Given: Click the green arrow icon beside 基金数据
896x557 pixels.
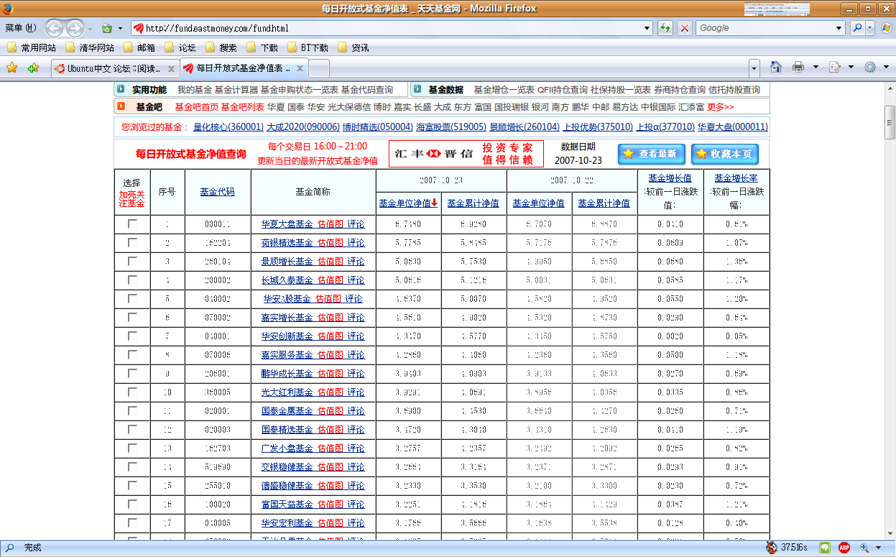Looking at the screenshot, I should coord(417,90).
